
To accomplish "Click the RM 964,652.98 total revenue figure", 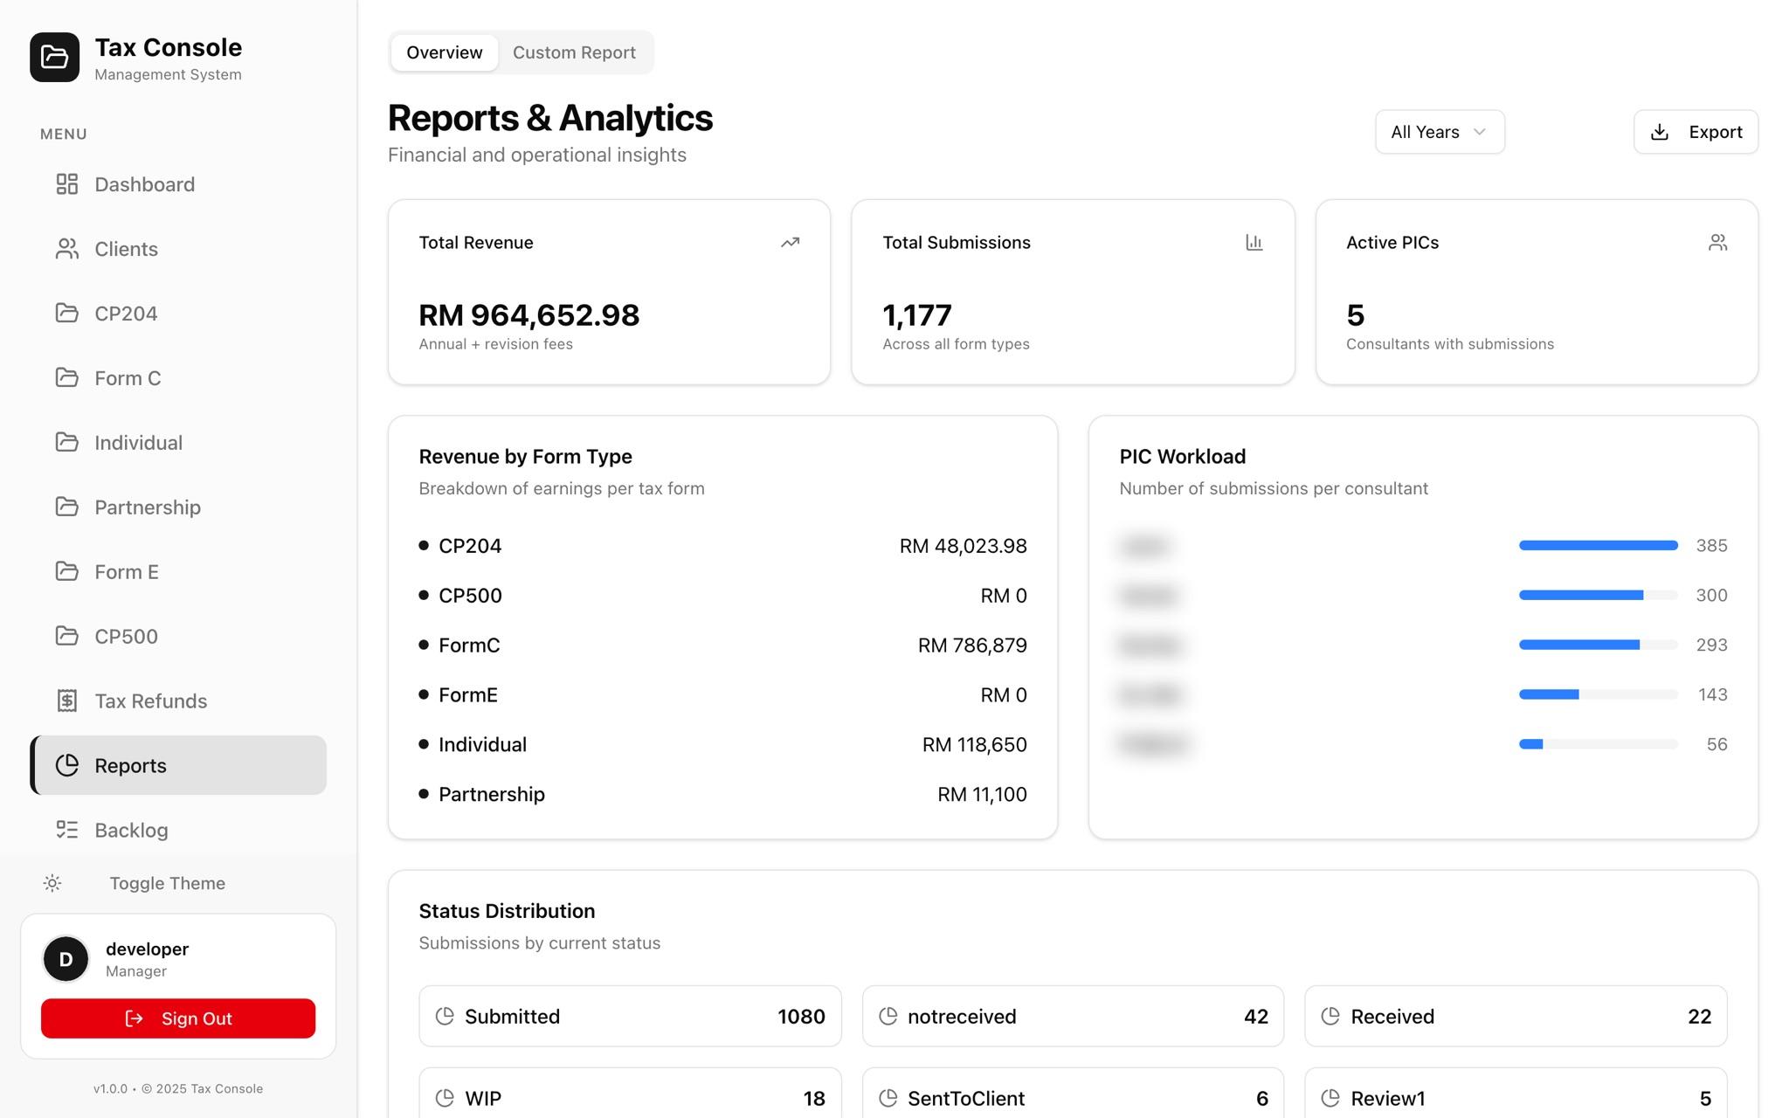I will (x=529, y=315).
